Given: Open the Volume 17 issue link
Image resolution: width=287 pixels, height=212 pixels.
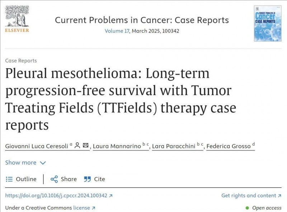Looking at the screenshot, I should (x=117, y=31).
